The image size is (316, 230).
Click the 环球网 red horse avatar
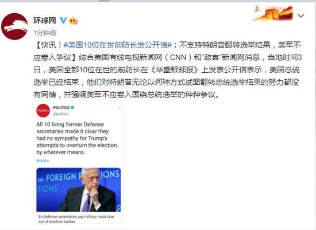click(15, 26)
